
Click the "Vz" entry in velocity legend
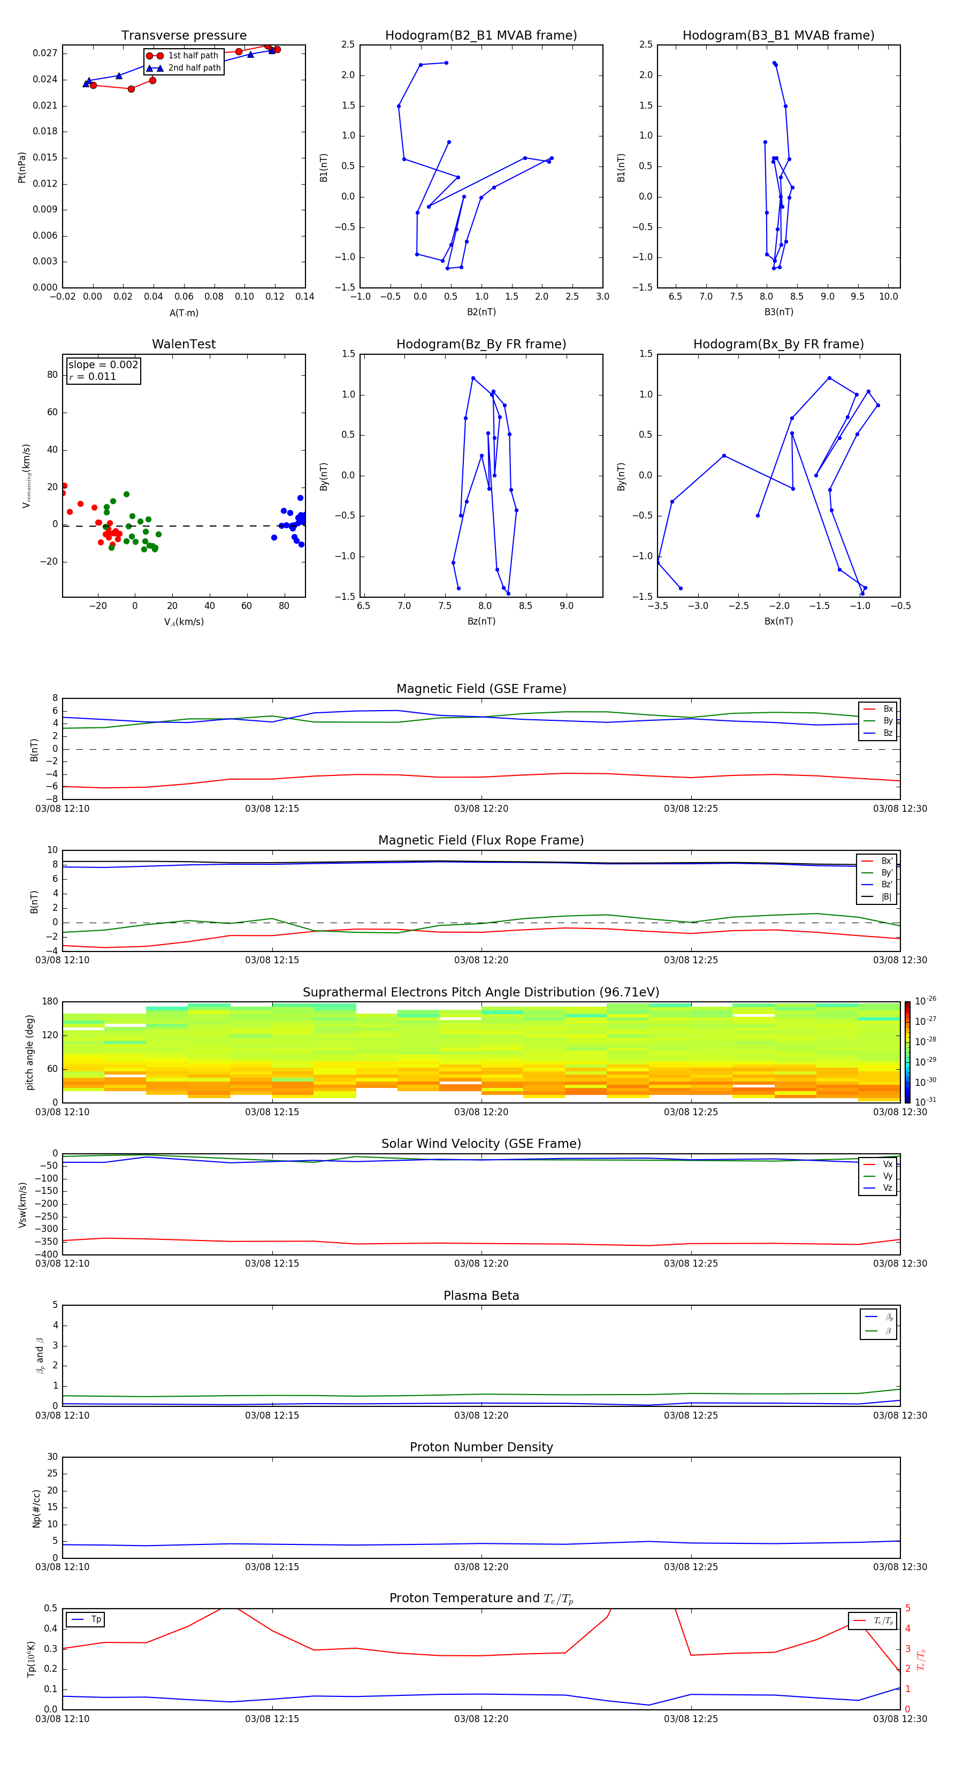pos(878,1188)
